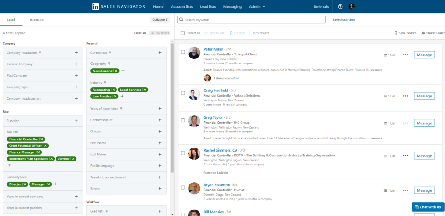
Task: Add another seniority level with plus icon
Action: pyautogui.click(x=56, y=184)
